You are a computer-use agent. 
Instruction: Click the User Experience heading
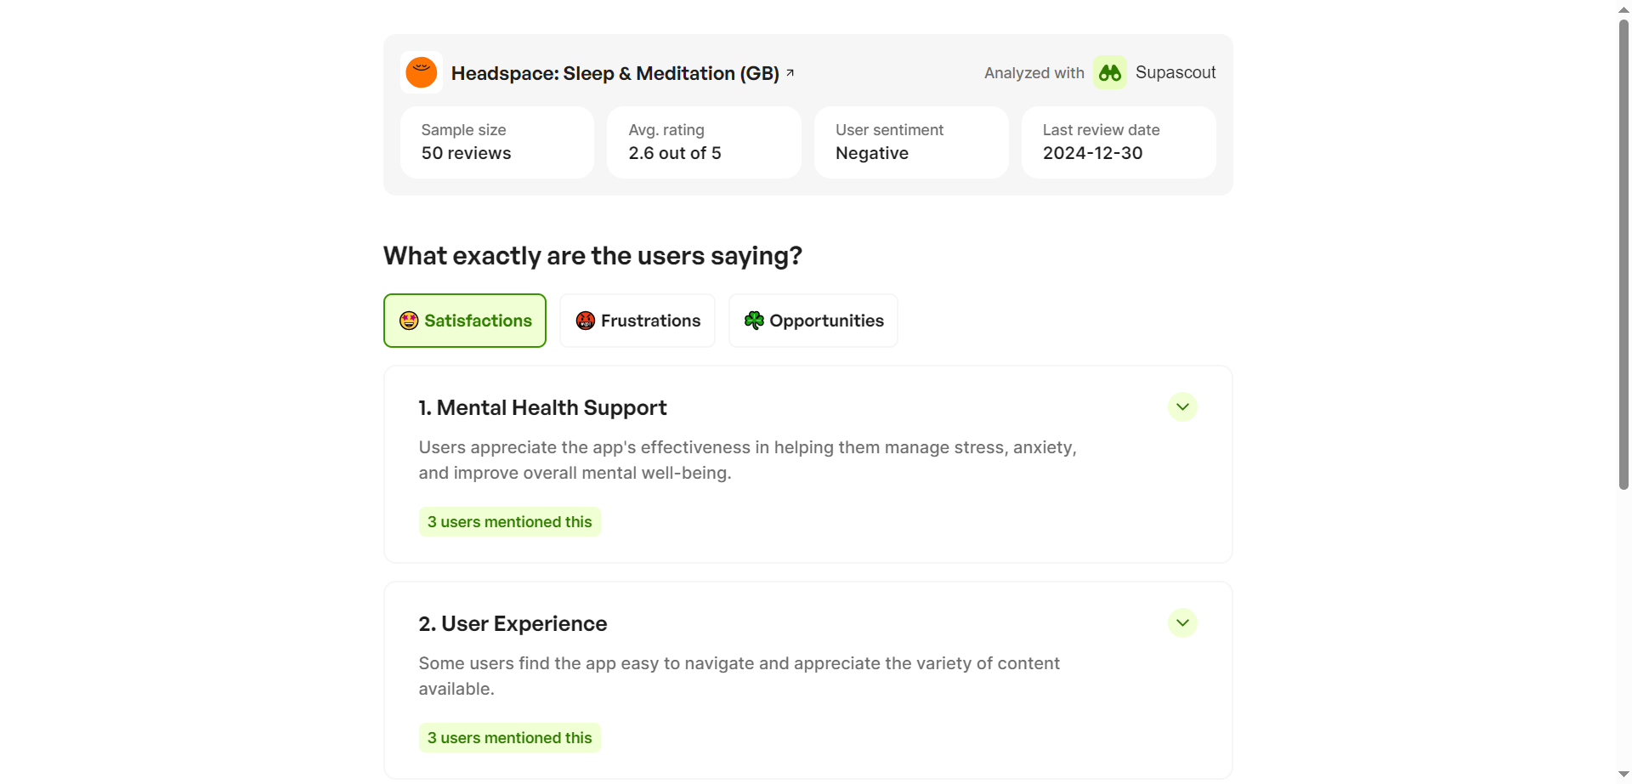click(x=513, y=624)
